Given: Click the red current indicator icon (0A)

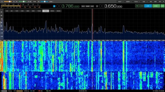Looking at the screenshot, I should pos(39,91).
